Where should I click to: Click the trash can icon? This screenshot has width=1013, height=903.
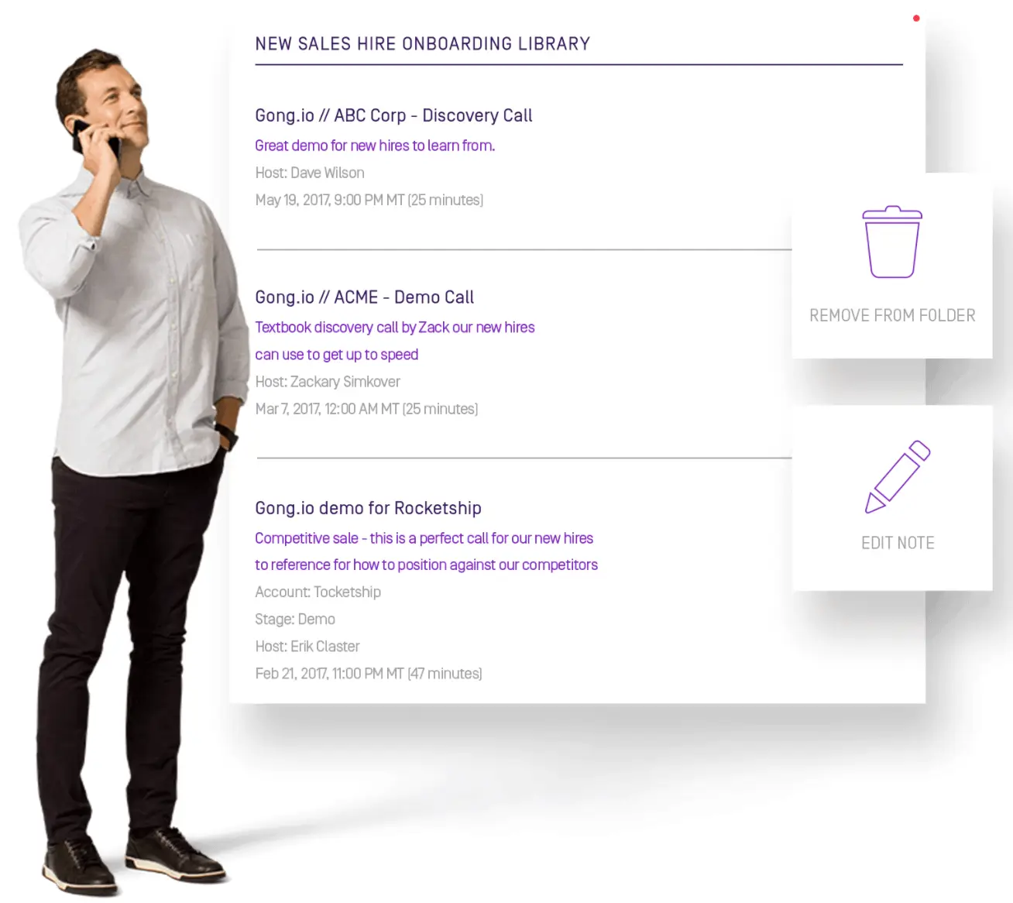[x=892, y=242]
